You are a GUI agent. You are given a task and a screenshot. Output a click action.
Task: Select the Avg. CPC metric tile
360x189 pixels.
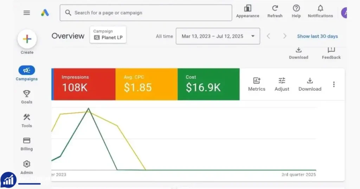(147, 84)
